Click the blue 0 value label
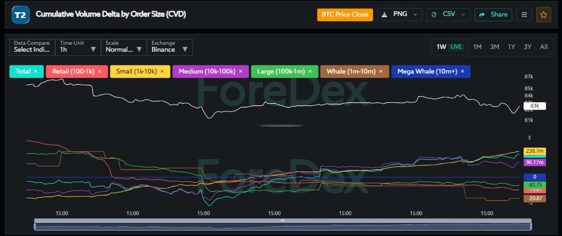This screenshot has height=236, width=562. tap(535, 177)
